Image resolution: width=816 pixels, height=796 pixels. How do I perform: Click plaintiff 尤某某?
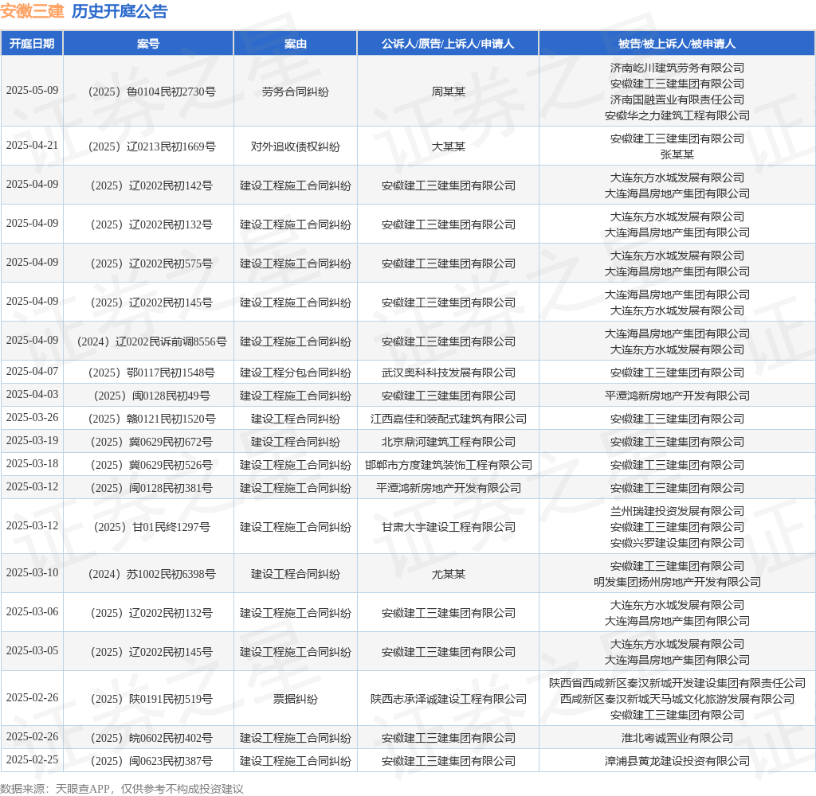pos(448,574)
